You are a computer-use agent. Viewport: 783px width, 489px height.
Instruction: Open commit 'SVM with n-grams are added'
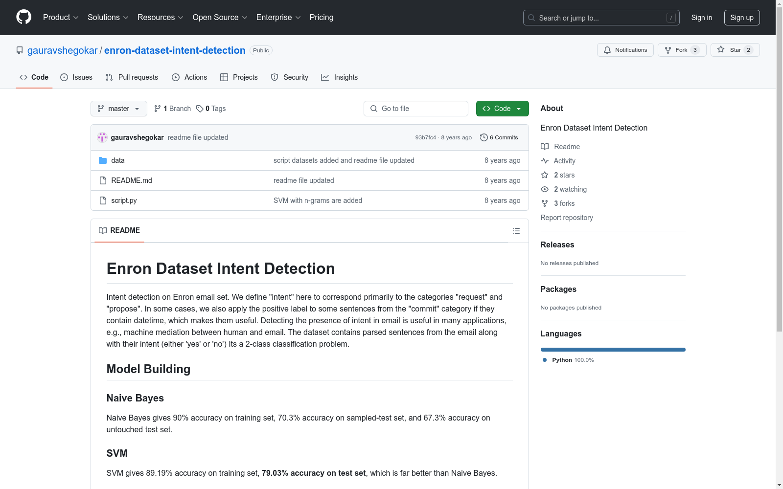tap(318, 200)
